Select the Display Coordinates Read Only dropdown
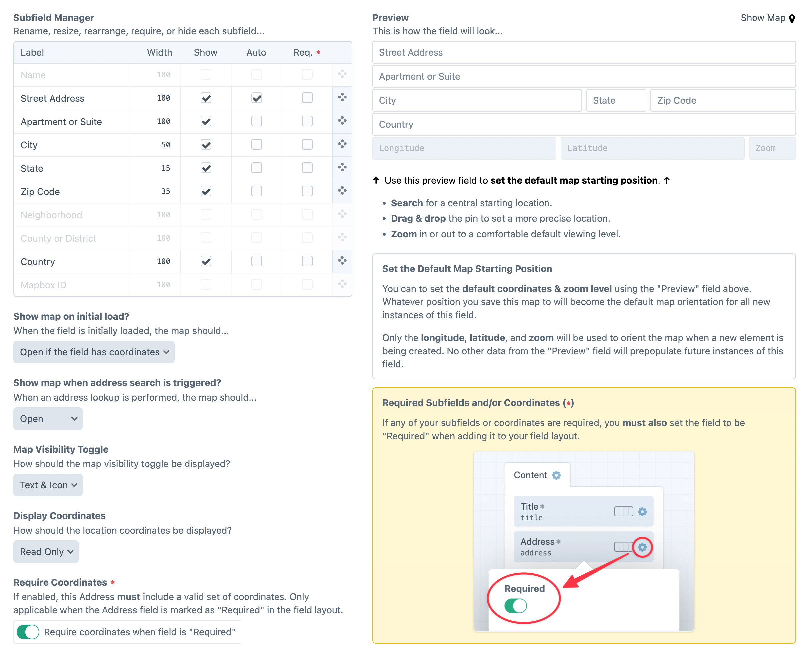 [46, 552]
